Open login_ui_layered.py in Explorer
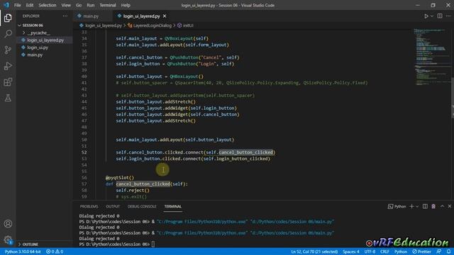This screenshot has width=454, height=255. [x=45, y=40]
